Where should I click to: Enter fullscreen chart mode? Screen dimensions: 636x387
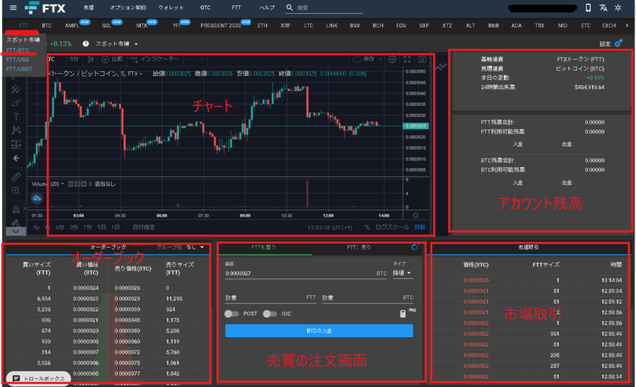407,59
